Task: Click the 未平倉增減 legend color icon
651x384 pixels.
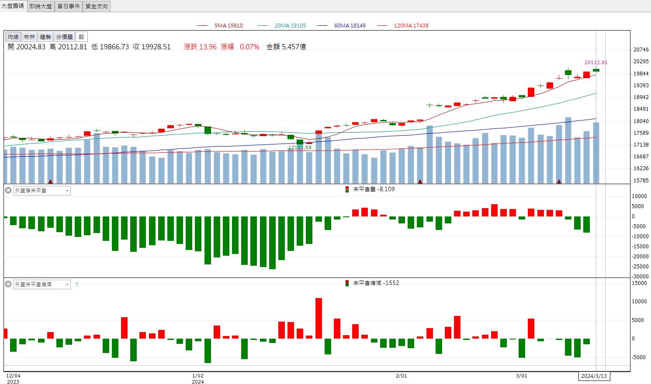Action: click(347, 283)
